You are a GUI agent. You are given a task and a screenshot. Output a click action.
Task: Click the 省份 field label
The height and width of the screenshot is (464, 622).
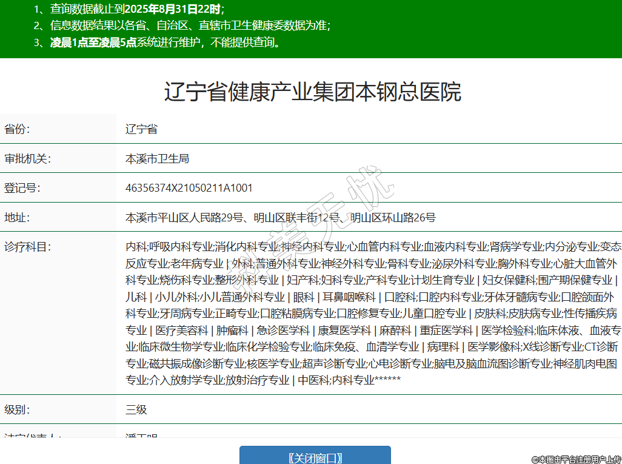[17, 129]
